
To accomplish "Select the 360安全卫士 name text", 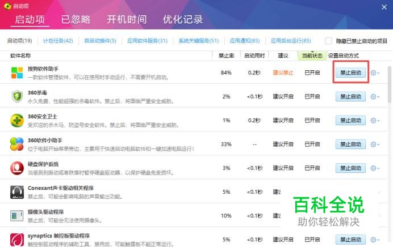I will click(x=43, y=117).
